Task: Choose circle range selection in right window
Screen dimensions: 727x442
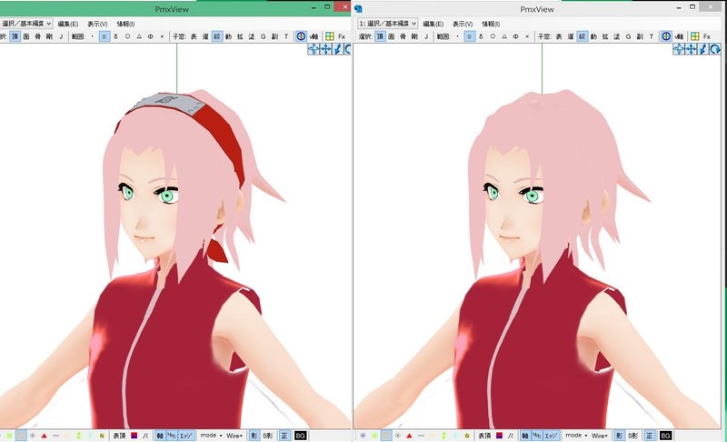Action: (493, 36)
